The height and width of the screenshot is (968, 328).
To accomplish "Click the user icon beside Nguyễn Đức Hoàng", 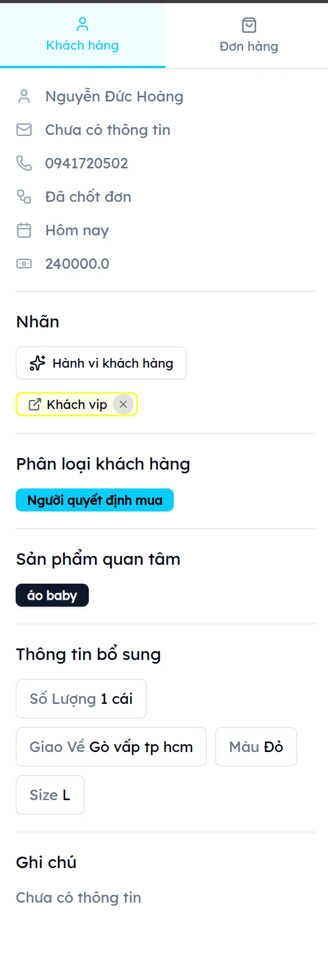I will [24, 96].
